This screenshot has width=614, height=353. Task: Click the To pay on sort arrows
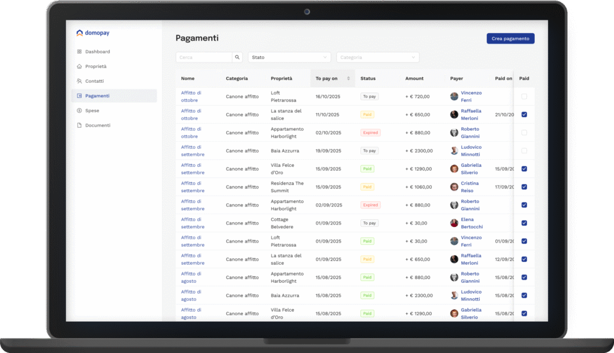point(348,79)
